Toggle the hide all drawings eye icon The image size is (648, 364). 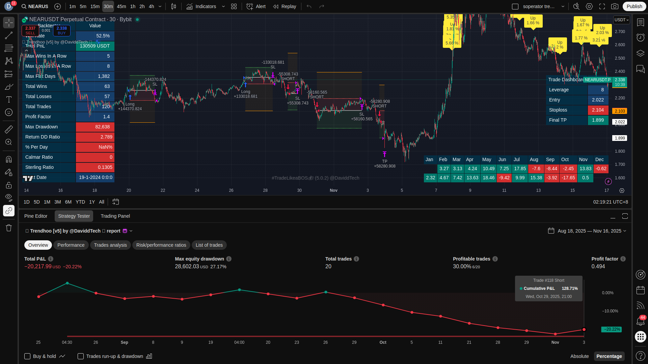click(9, 197)
